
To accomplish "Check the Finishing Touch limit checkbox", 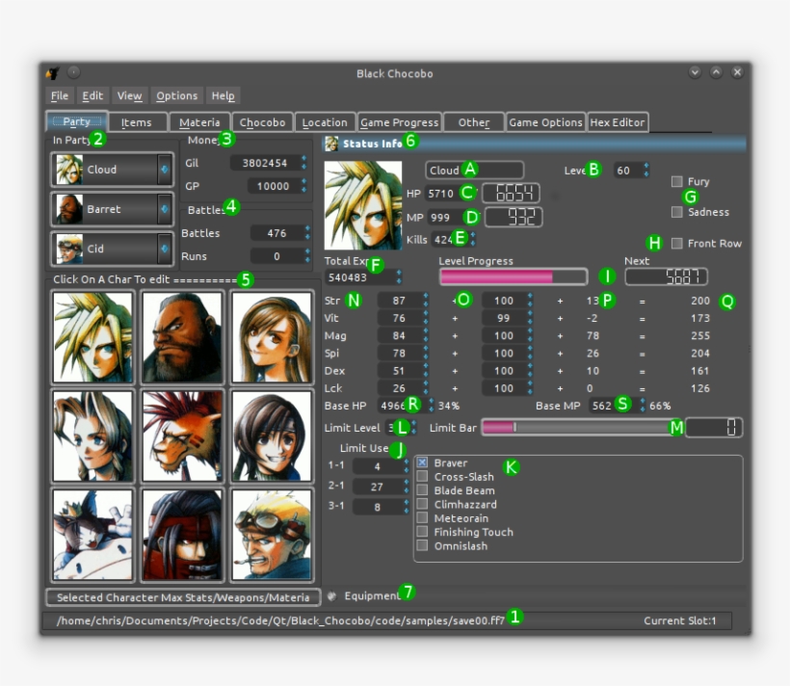I will coord(422,531).
